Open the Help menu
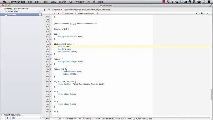Screen dimensions: 213x120 (101, 2)
